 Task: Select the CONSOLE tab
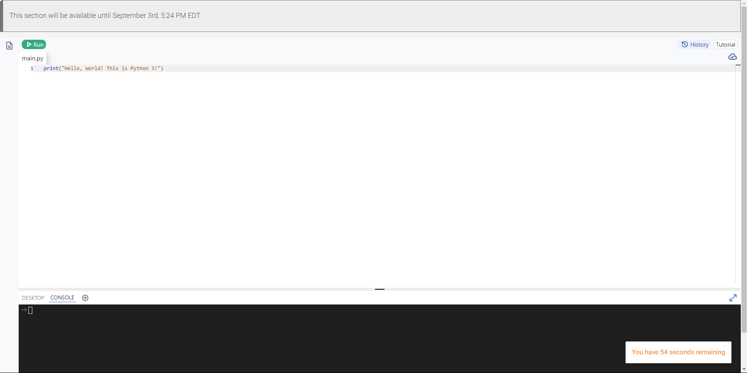pos(62,297)
